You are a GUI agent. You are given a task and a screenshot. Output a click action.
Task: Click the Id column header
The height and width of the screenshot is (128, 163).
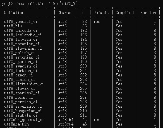[x=82, y=13]
